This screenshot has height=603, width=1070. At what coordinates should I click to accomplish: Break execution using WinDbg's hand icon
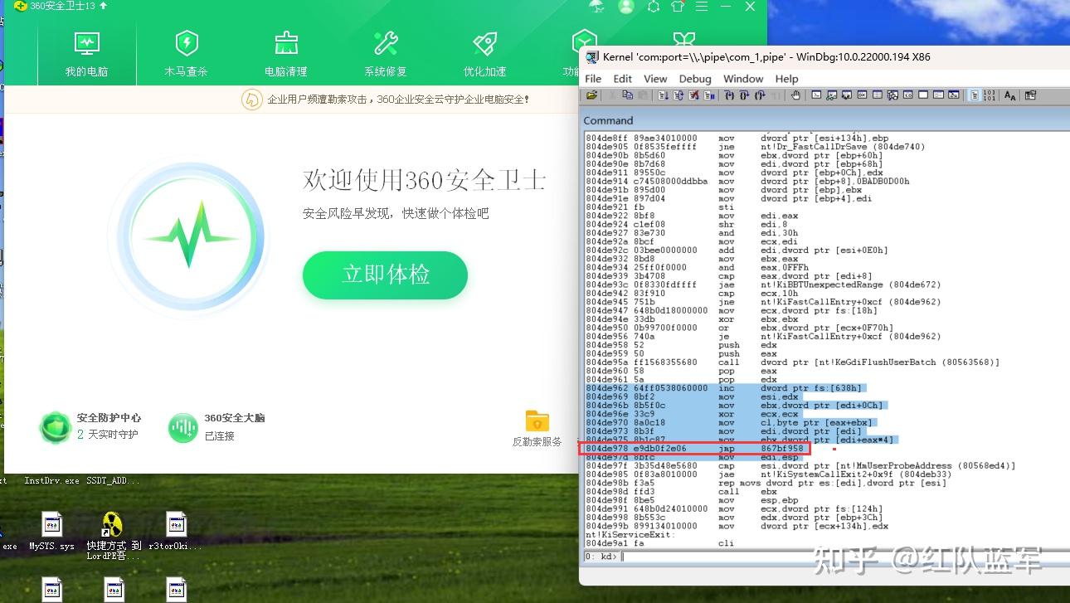[795, 95]
